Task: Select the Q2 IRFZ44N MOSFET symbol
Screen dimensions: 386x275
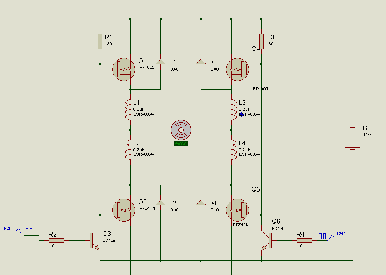Action: pyautogui.click(x=124, y=210)
